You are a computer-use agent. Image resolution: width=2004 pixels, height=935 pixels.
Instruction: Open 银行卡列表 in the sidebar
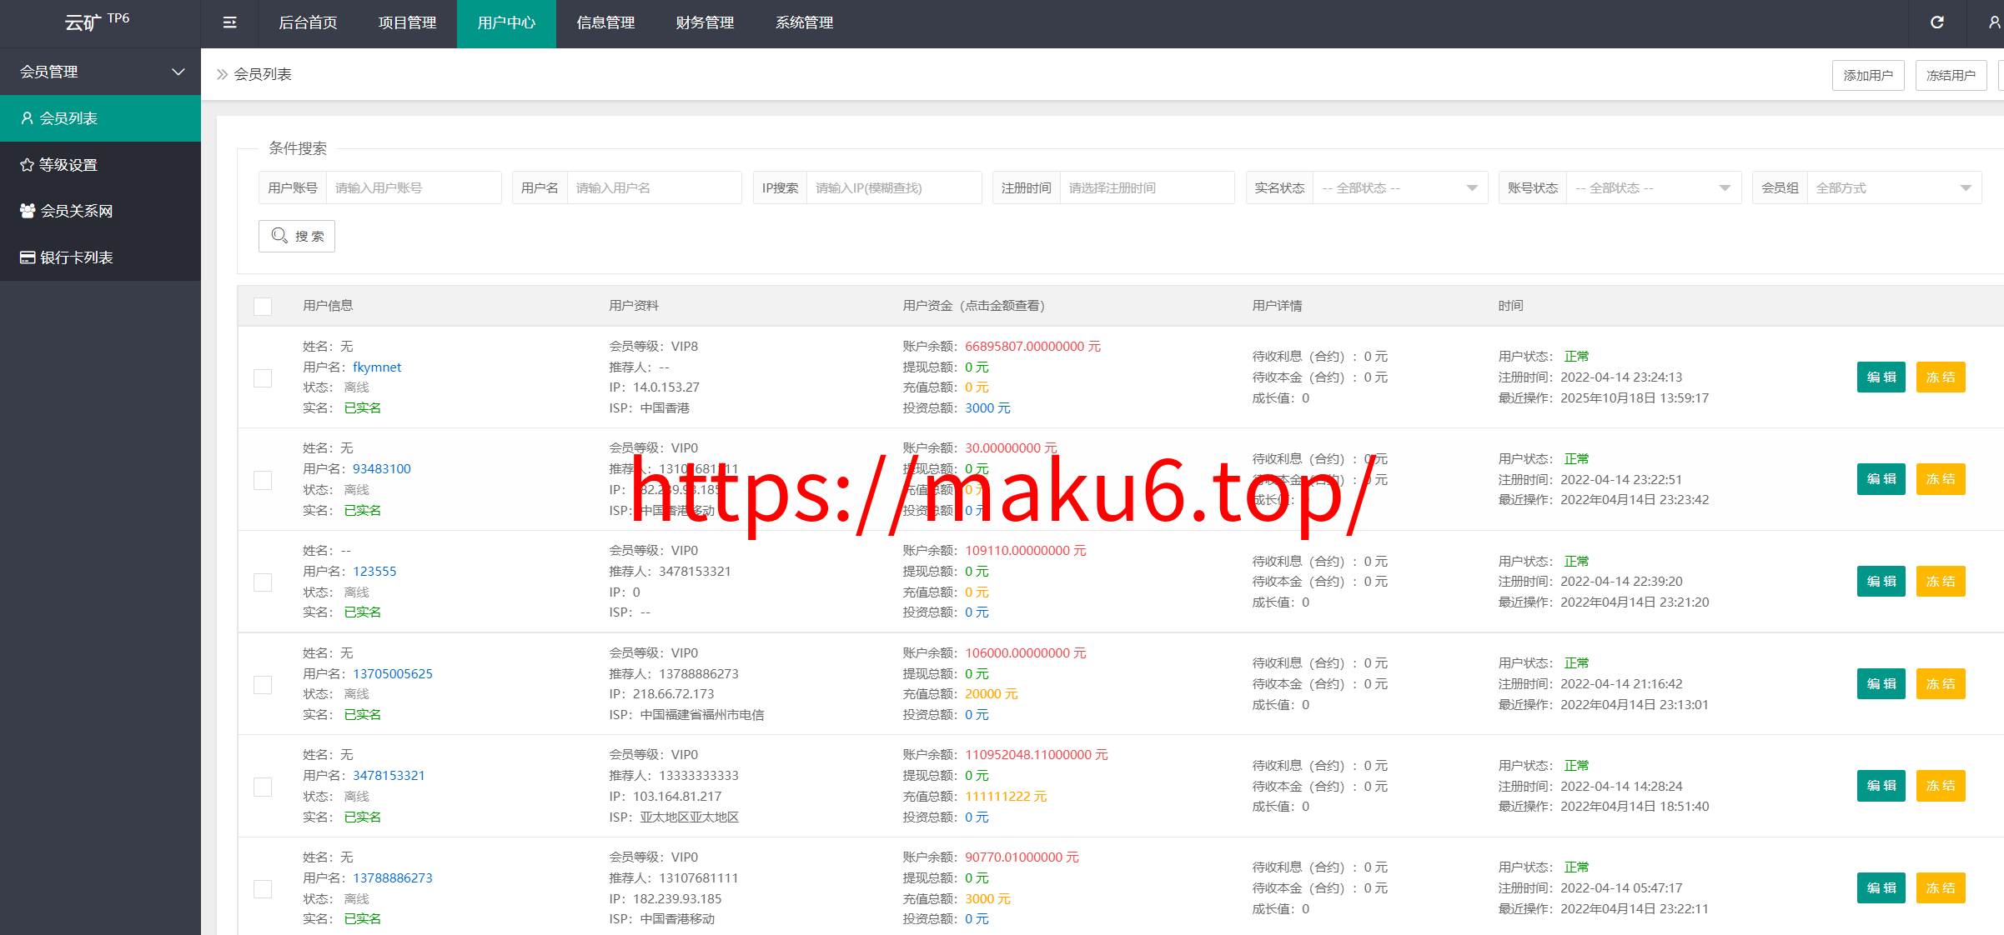[100, 257]
